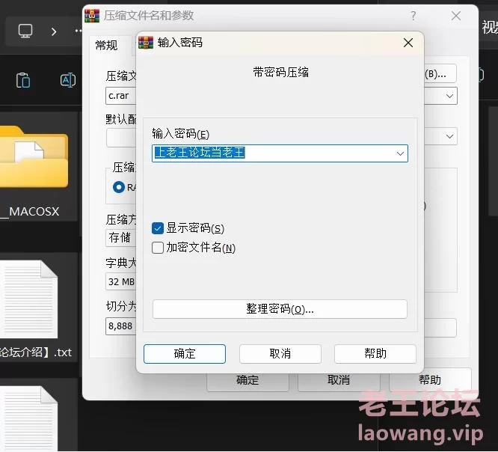Click the WinRAR icon in password dialog title
Image resolution: width=498 pixels, height=452 pixels.
point(146,42)
